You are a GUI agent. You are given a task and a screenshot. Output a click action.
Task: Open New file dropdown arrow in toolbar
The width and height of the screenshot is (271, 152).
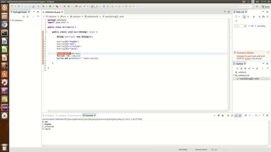tap(15, 6)
